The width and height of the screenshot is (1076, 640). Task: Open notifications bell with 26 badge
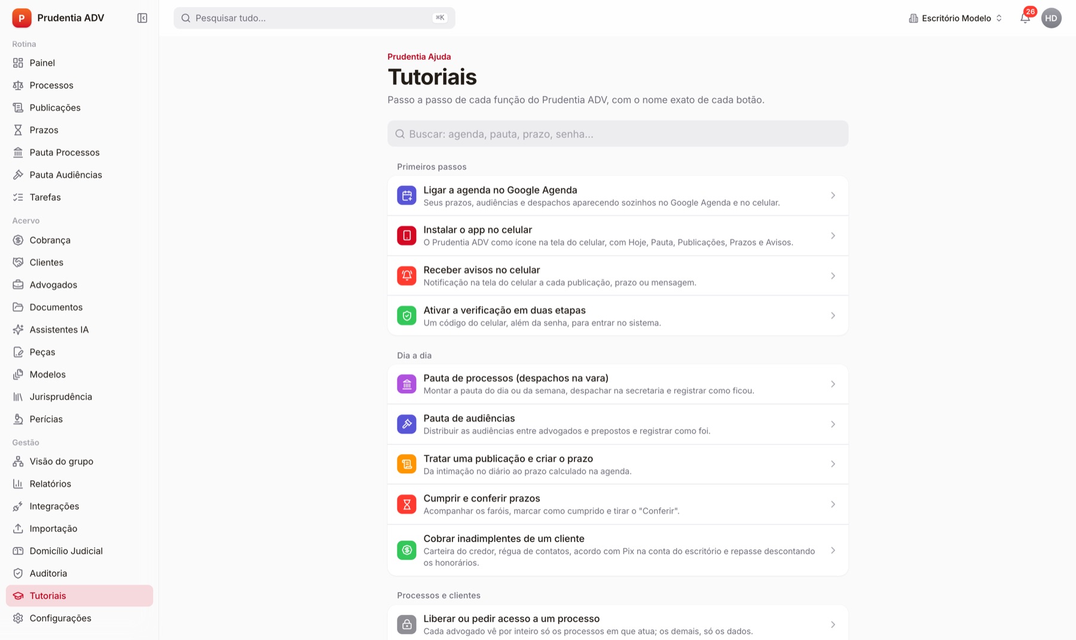(x=1025, y=18)
